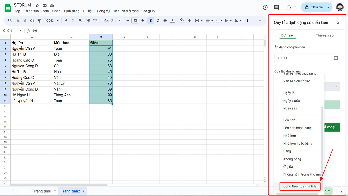The height and width of the screenshot is (196, 348).
Task: Toggle italic formatting
Action: coord(158,21)
